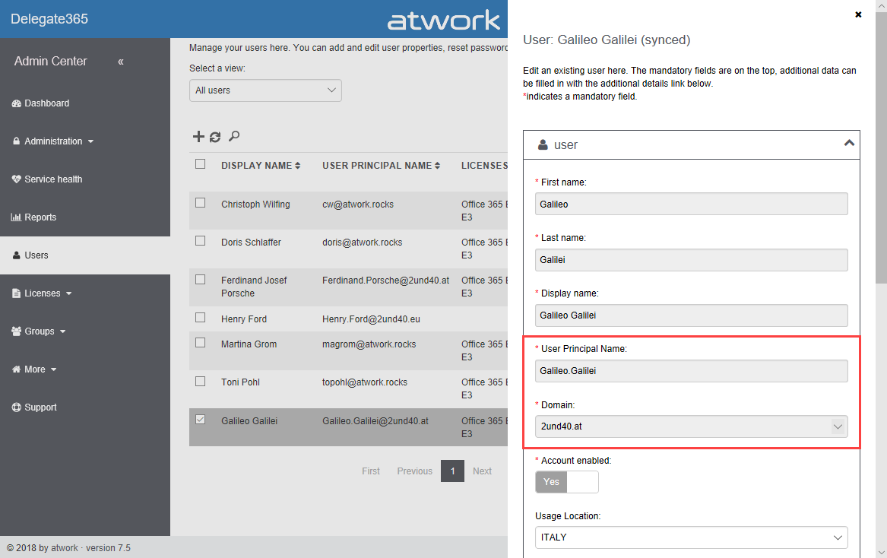Expand Licenses menu
This screenshot has width=887, height=558.
42,293
